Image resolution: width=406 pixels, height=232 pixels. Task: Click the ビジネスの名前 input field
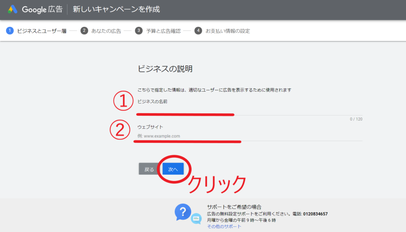(250, 110)
